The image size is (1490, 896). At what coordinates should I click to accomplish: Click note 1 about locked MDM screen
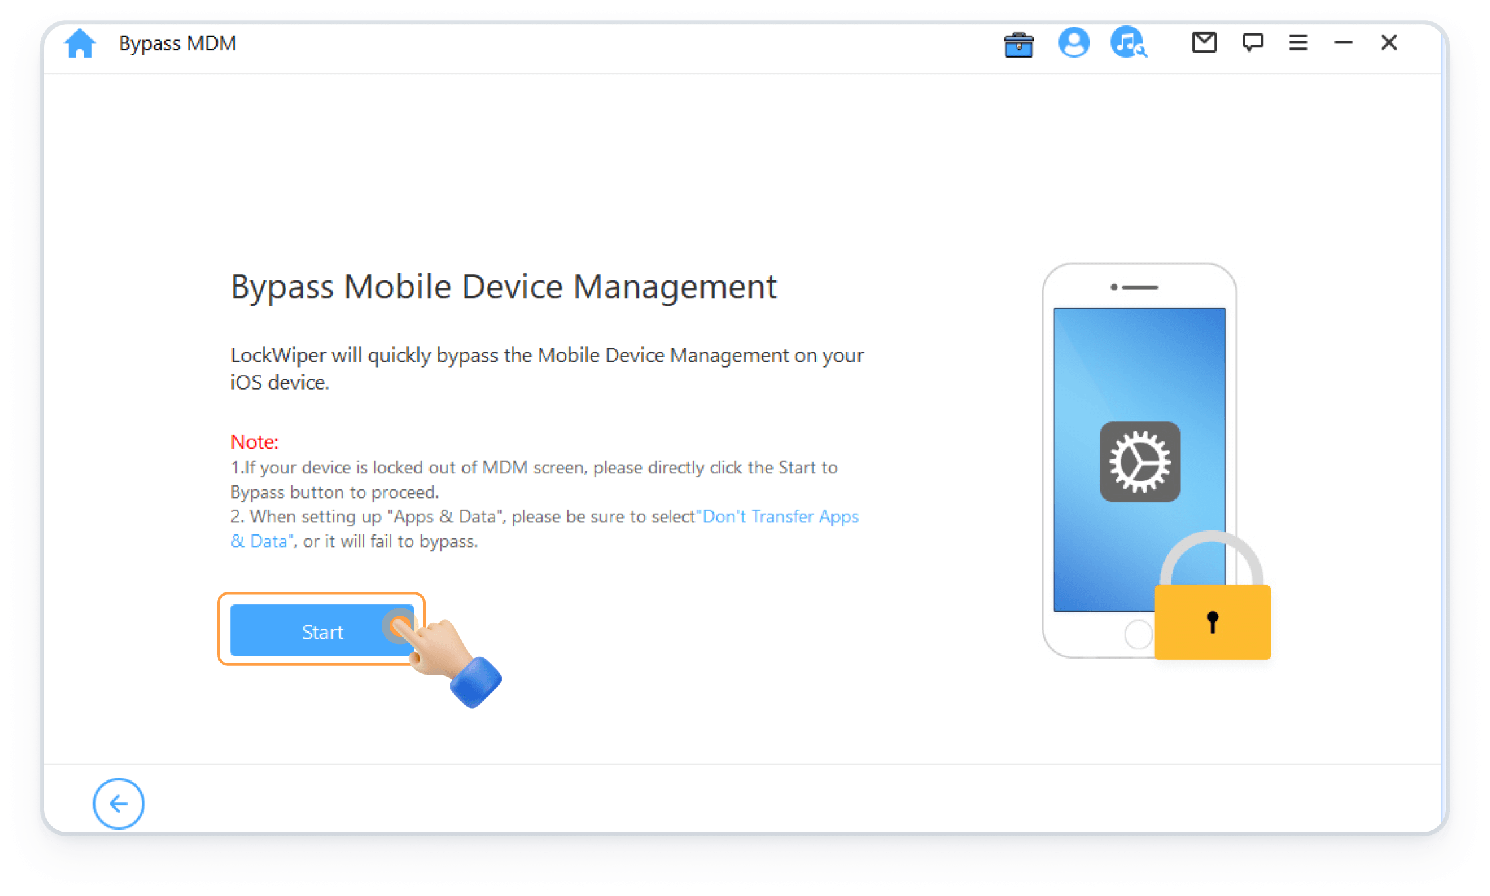click(533, 480)
